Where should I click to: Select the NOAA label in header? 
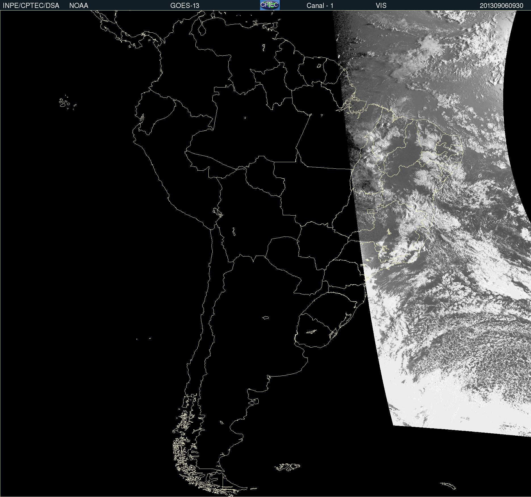(x=79, y=6)
